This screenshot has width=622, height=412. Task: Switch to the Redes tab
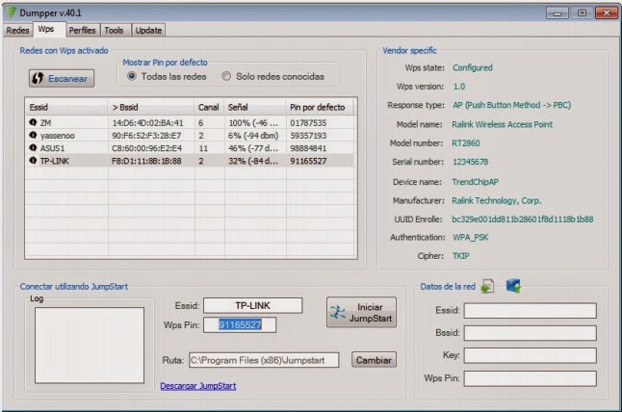click(17, 30)
